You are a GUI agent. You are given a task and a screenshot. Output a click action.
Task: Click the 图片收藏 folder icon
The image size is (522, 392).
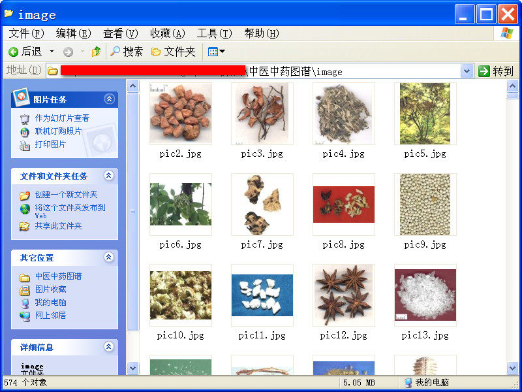25,290
